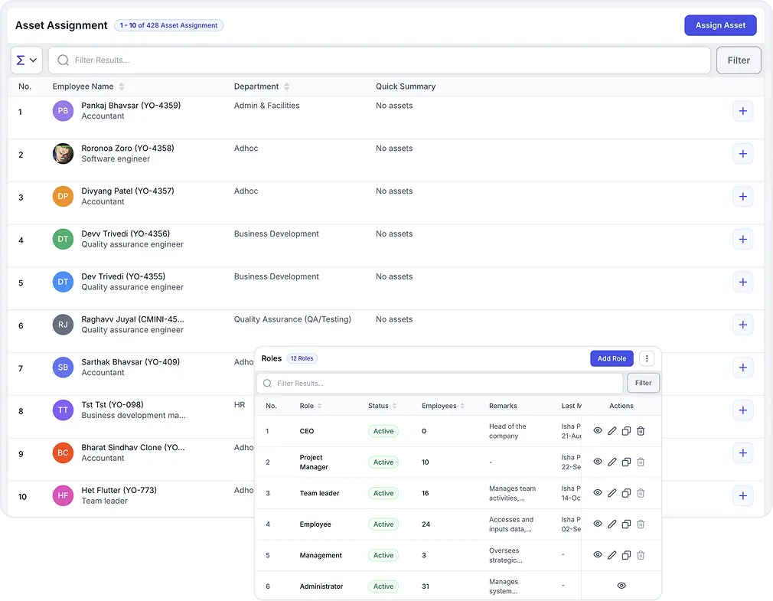This screenshot has height=601, width=773.
Task: Preview the Administrator role with eye icon
Action: [621, 586]
